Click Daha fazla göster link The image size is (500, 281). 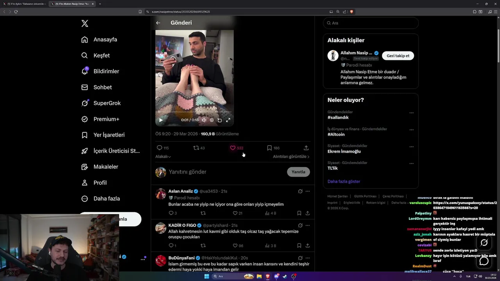coord(344,181)
